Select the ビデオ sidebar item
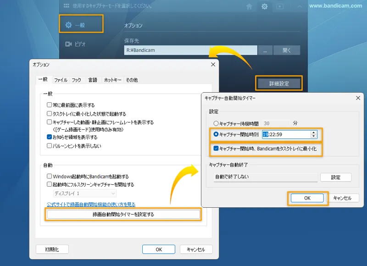367x266 pixels. pos(75,44)
